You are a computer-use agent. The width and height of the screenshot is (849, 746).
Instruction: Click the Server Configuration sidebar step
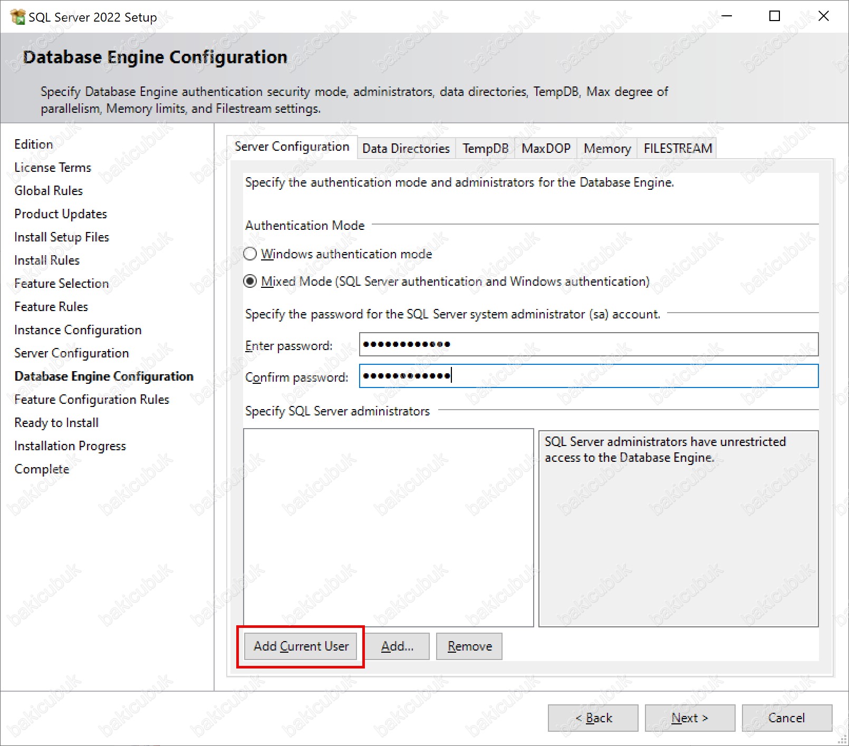tap(72, 353)
